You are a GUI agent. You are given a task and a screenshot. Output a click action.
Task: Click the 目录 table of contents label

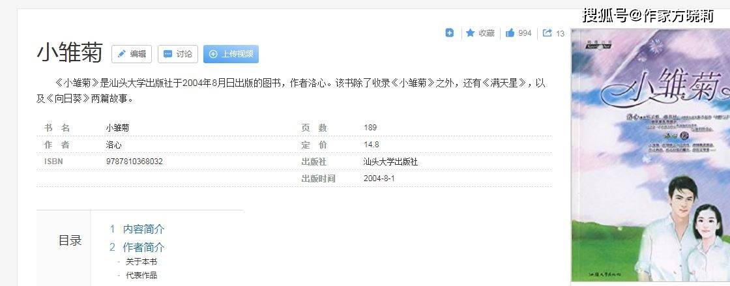coord(70,240)
